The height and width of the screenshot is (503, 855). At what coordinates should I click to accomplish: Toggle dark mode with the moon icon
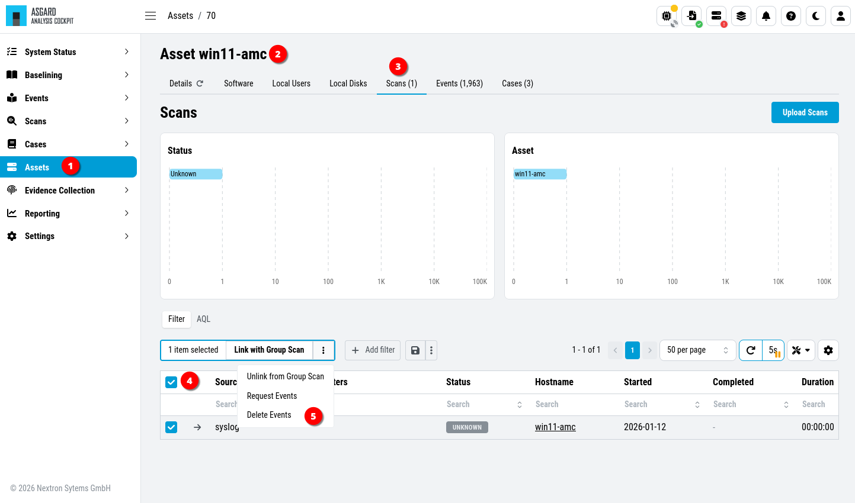(x=815, y=16)
